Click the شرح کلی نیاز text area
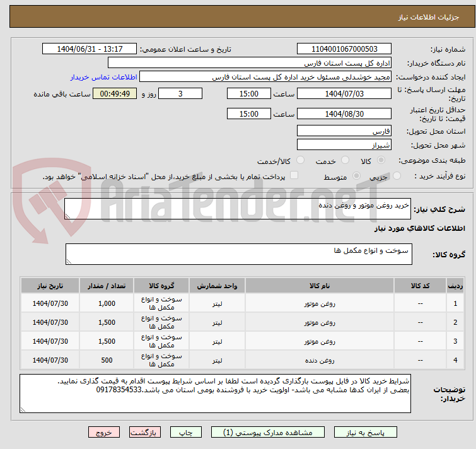476x449 pixels. point(238,209)
